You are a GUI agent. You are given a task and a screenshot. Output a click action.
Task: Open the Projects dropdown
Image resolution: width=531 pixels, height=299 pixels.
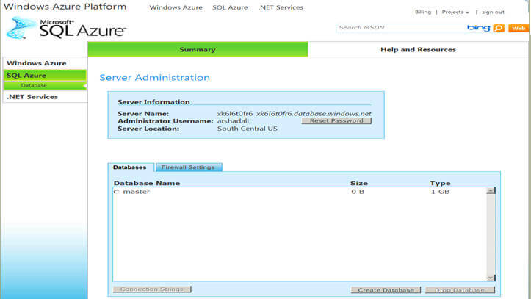click(455, 12)
